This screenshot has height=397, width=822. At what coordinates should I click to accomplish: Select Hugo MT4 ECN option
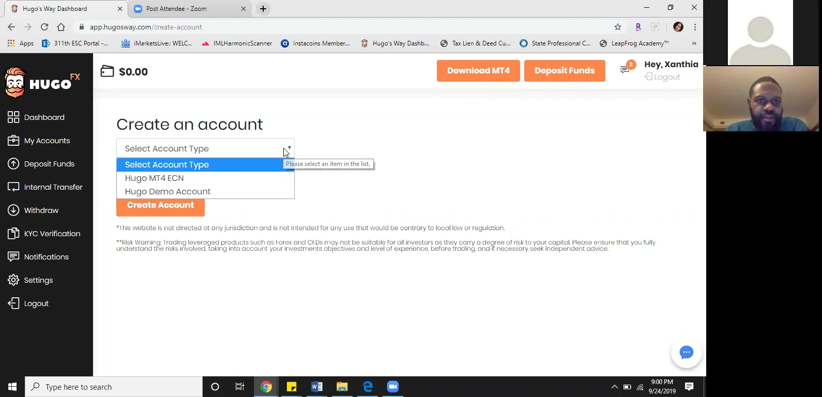[205, 178]
